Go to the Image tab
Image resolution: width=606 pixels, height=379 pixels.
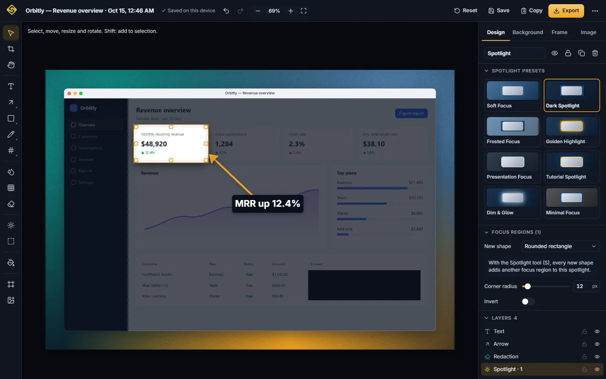point(588,32)
